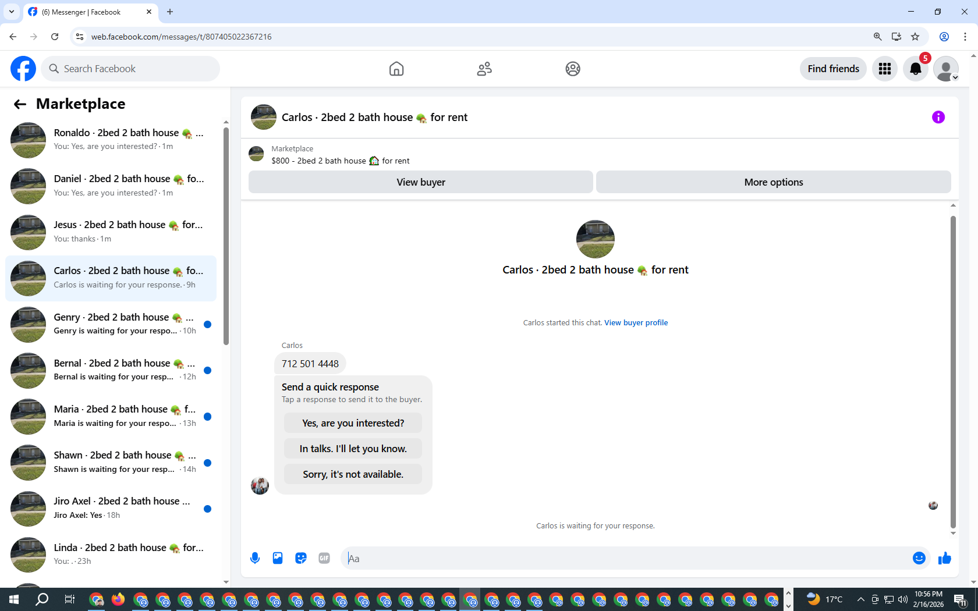Send a thumbs-up like
Viewport: 978px width, 611px height.
pyautogui.click(x=944, y=559)
